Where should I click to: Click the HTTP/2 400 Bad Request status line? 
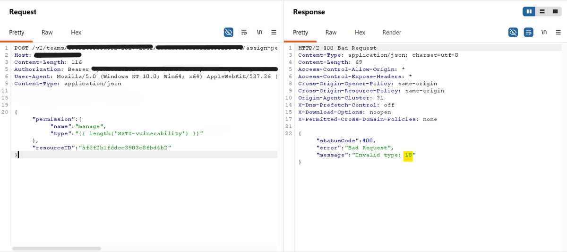[337, 48]
